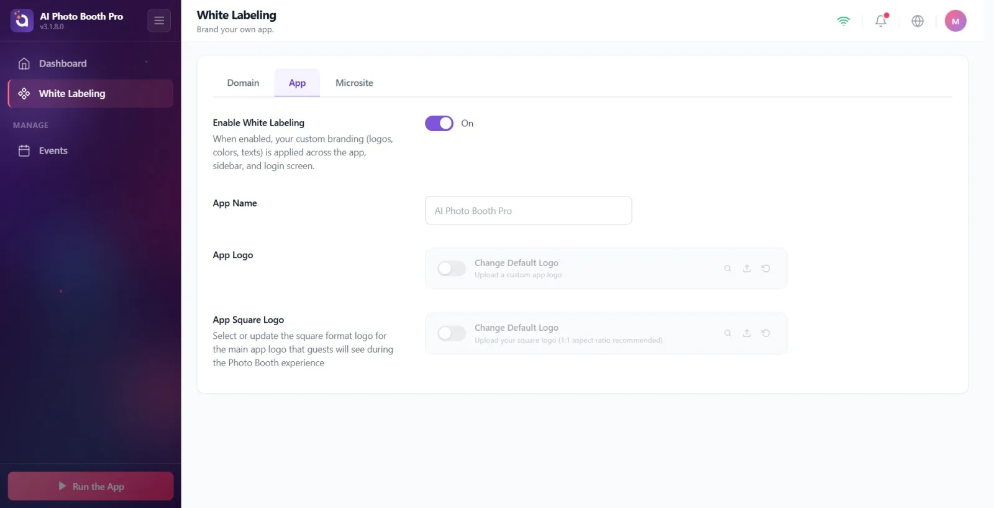Screen dimensions: 994x508
Task: Turn off Enable White Labeling switch
Action: pos(439,123)
